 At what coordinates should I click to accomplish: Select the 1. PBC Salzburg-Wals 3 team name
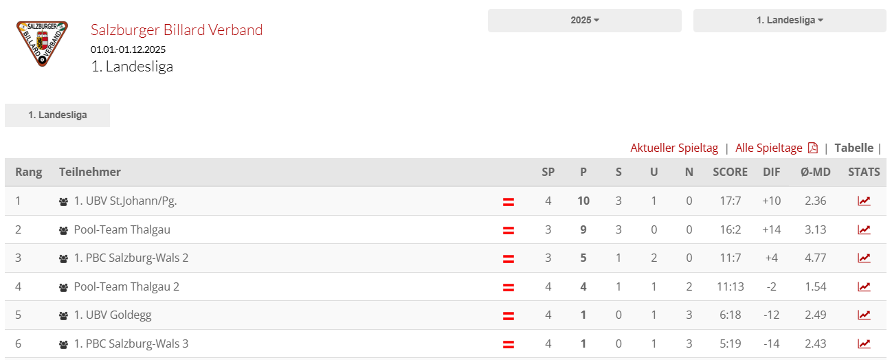coord(131,344)
